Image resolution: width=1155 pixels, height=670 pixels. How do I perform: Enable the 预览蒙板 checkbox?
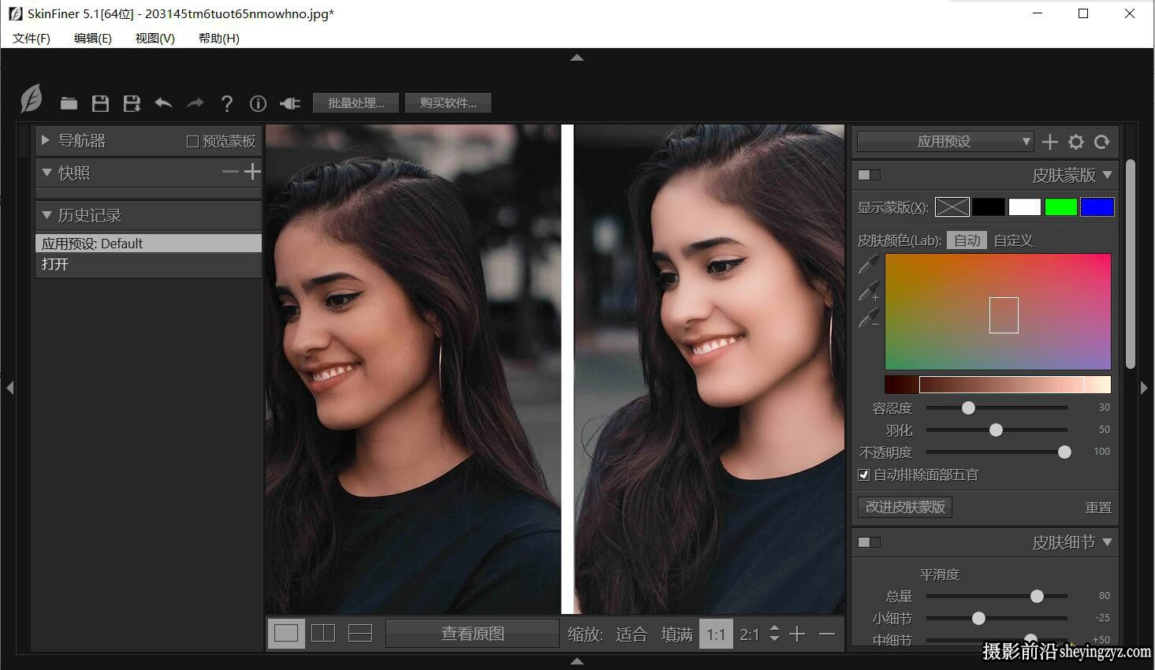tap(192, 141)
